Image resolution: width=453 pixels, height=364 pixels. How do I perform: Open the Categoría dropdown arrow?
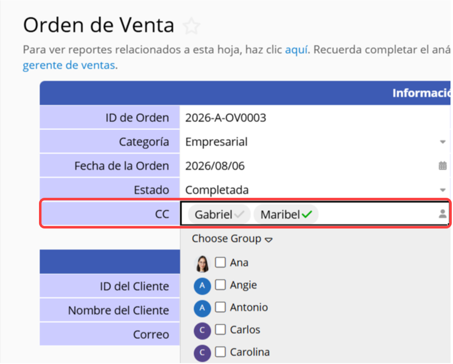click(442, 142)
